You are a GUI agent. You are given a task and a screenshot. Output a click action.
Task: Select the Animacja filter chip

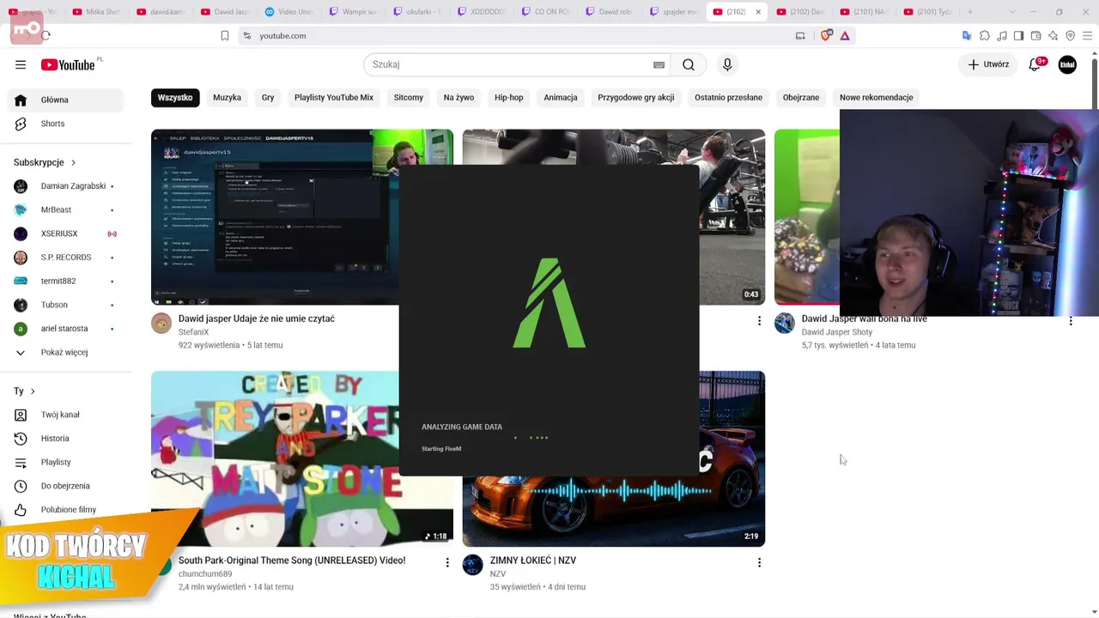point(561,97)
